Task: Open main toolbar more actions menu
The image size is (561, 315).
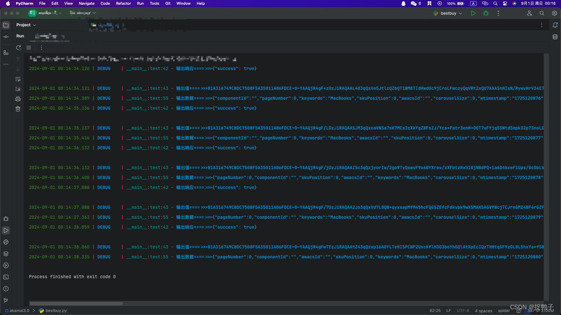Action: (498, 14)
